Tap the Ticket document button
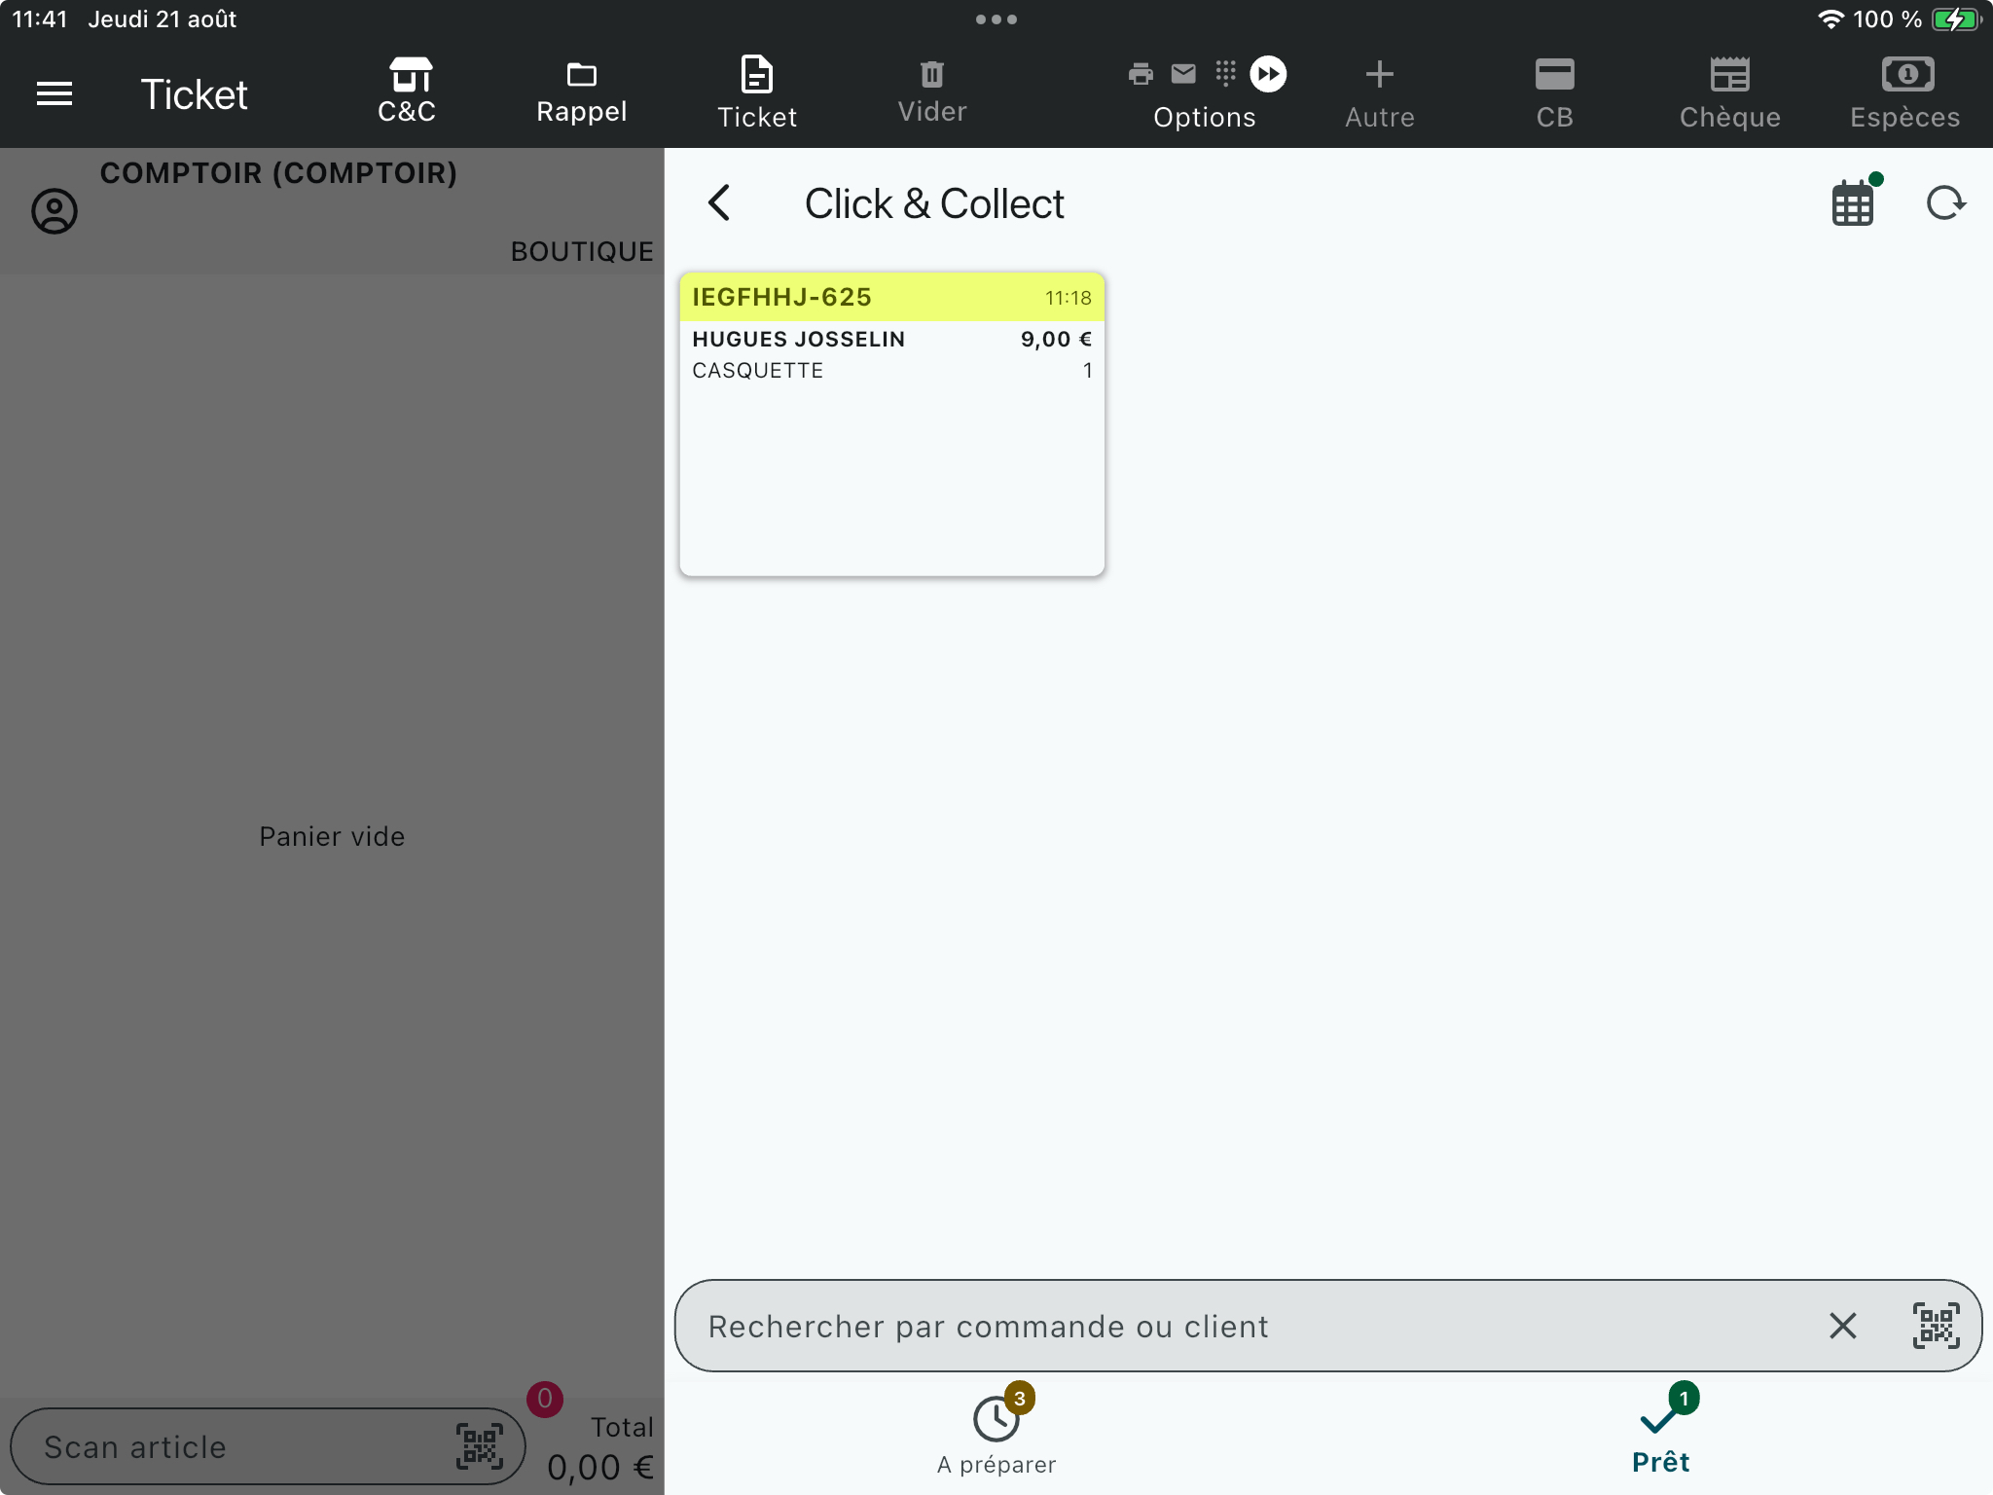1993x1495 pixels. pos(757,92)
